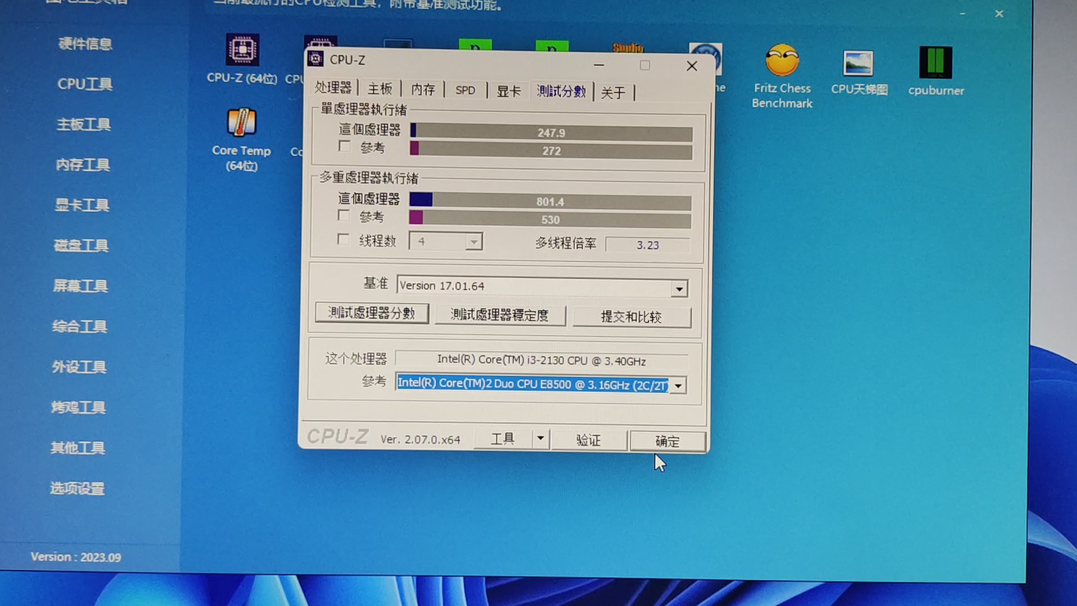Click the 验证 button
1077x606 pixels.
588,440
